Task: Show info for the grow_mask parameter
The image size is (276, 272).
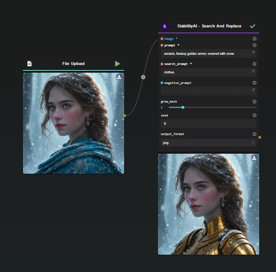Action: (x=254, y=102)
